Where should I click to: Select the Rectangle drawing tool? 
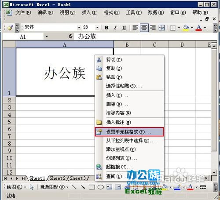point(92,187)
